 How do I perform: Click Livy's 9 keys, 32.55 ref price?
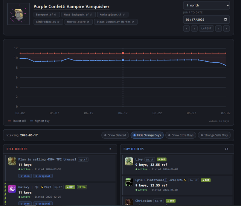click(x=151, y=165)
